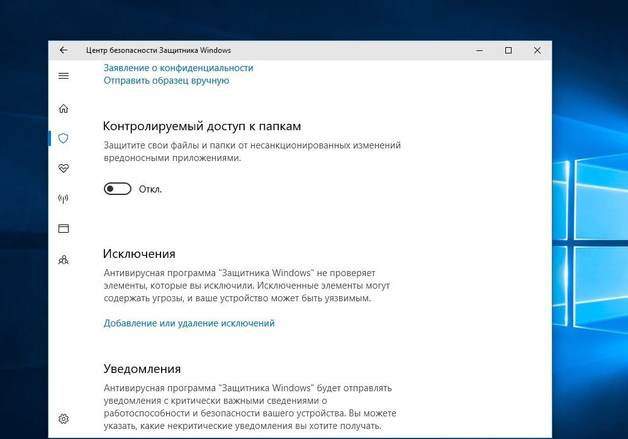628x439 pixels.
Task: Click the Откл. toggle label
Action: click(150, 189)
